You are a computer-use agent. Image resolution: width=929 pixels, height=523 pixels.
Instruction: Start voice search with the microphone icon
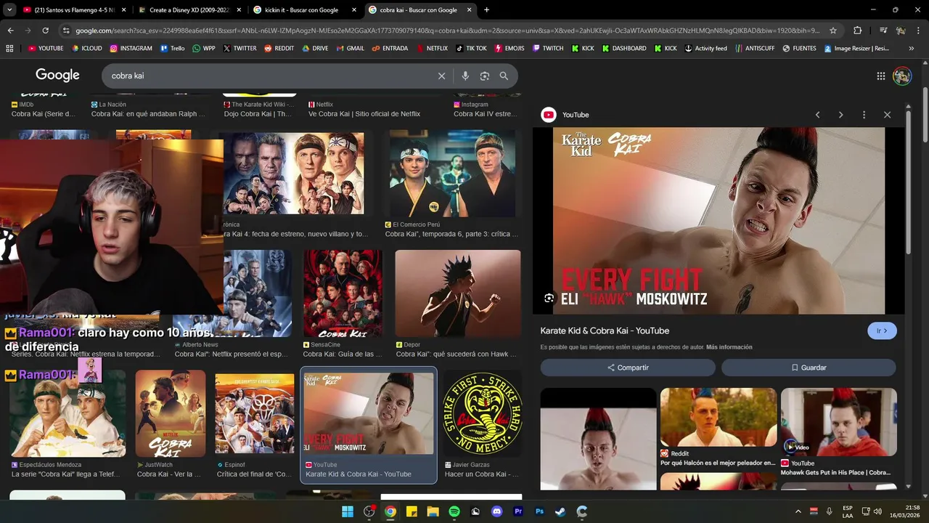465,76
